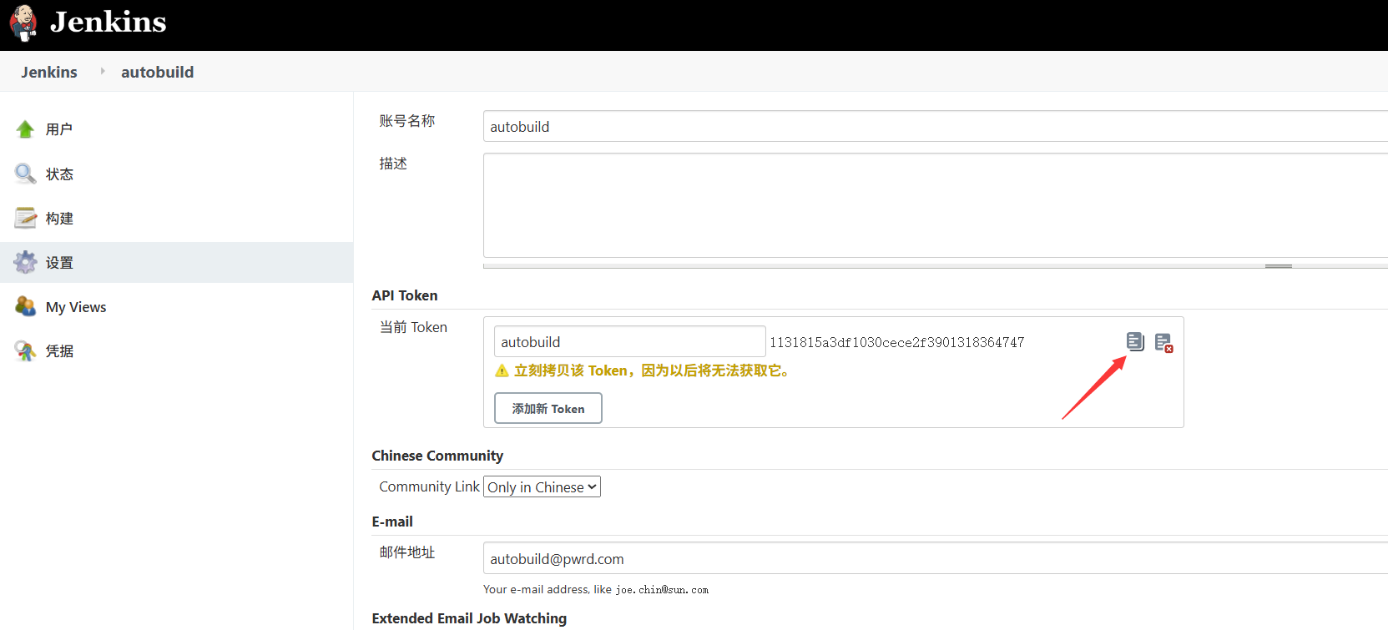Click the yellow warning triangle icon
Screen dimensions: 1388x630
(502, 370)
